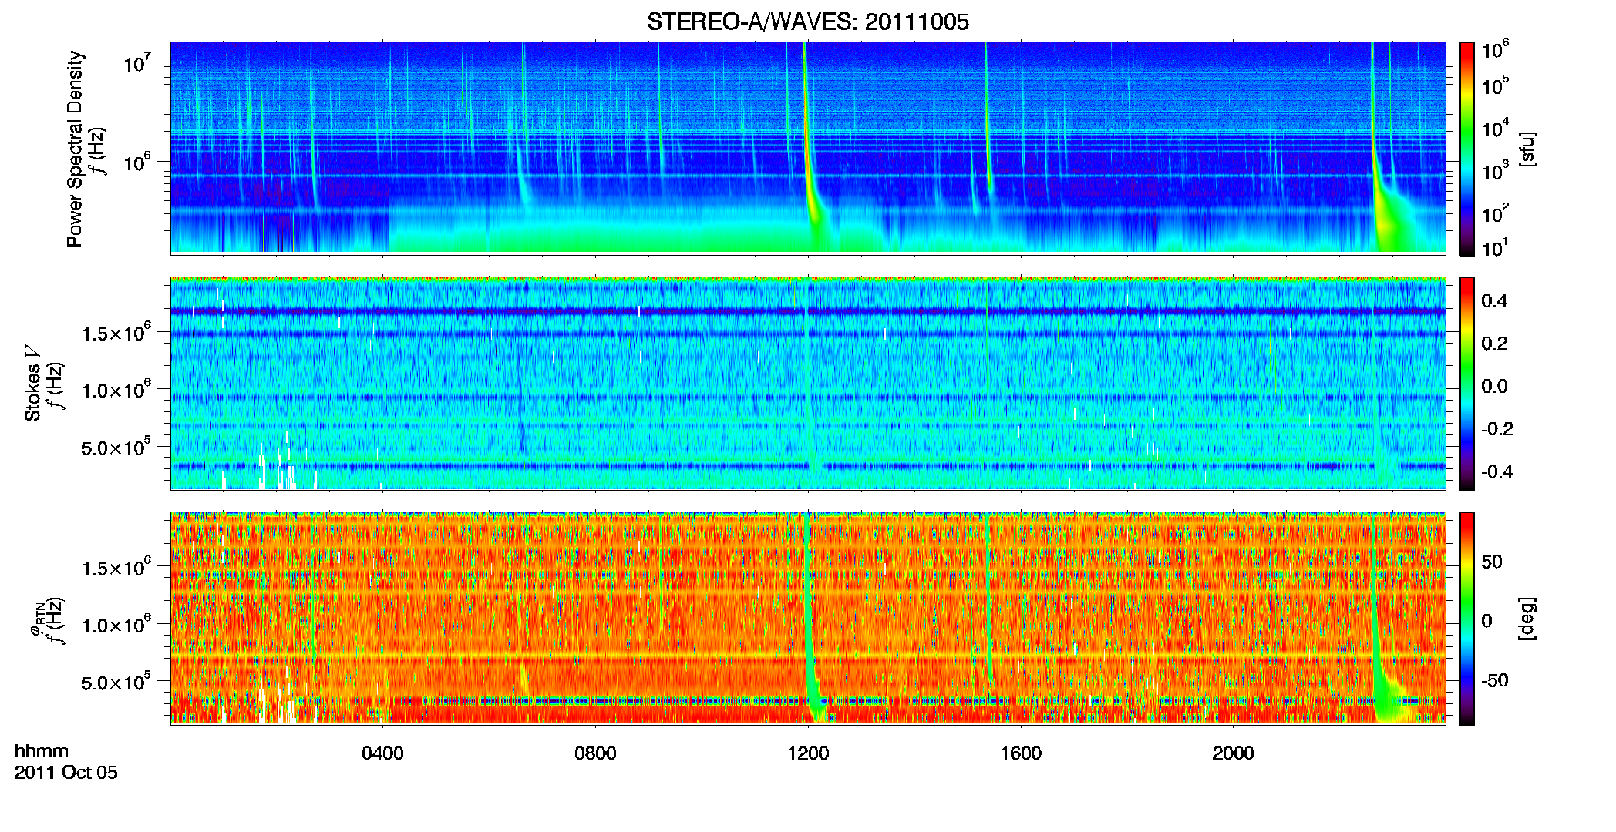
Task: Click the 2011 Oct 05 date label
Action: [66, 773]
